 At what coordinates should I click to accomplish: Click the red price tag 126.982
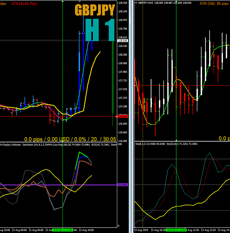coord(122,116)
